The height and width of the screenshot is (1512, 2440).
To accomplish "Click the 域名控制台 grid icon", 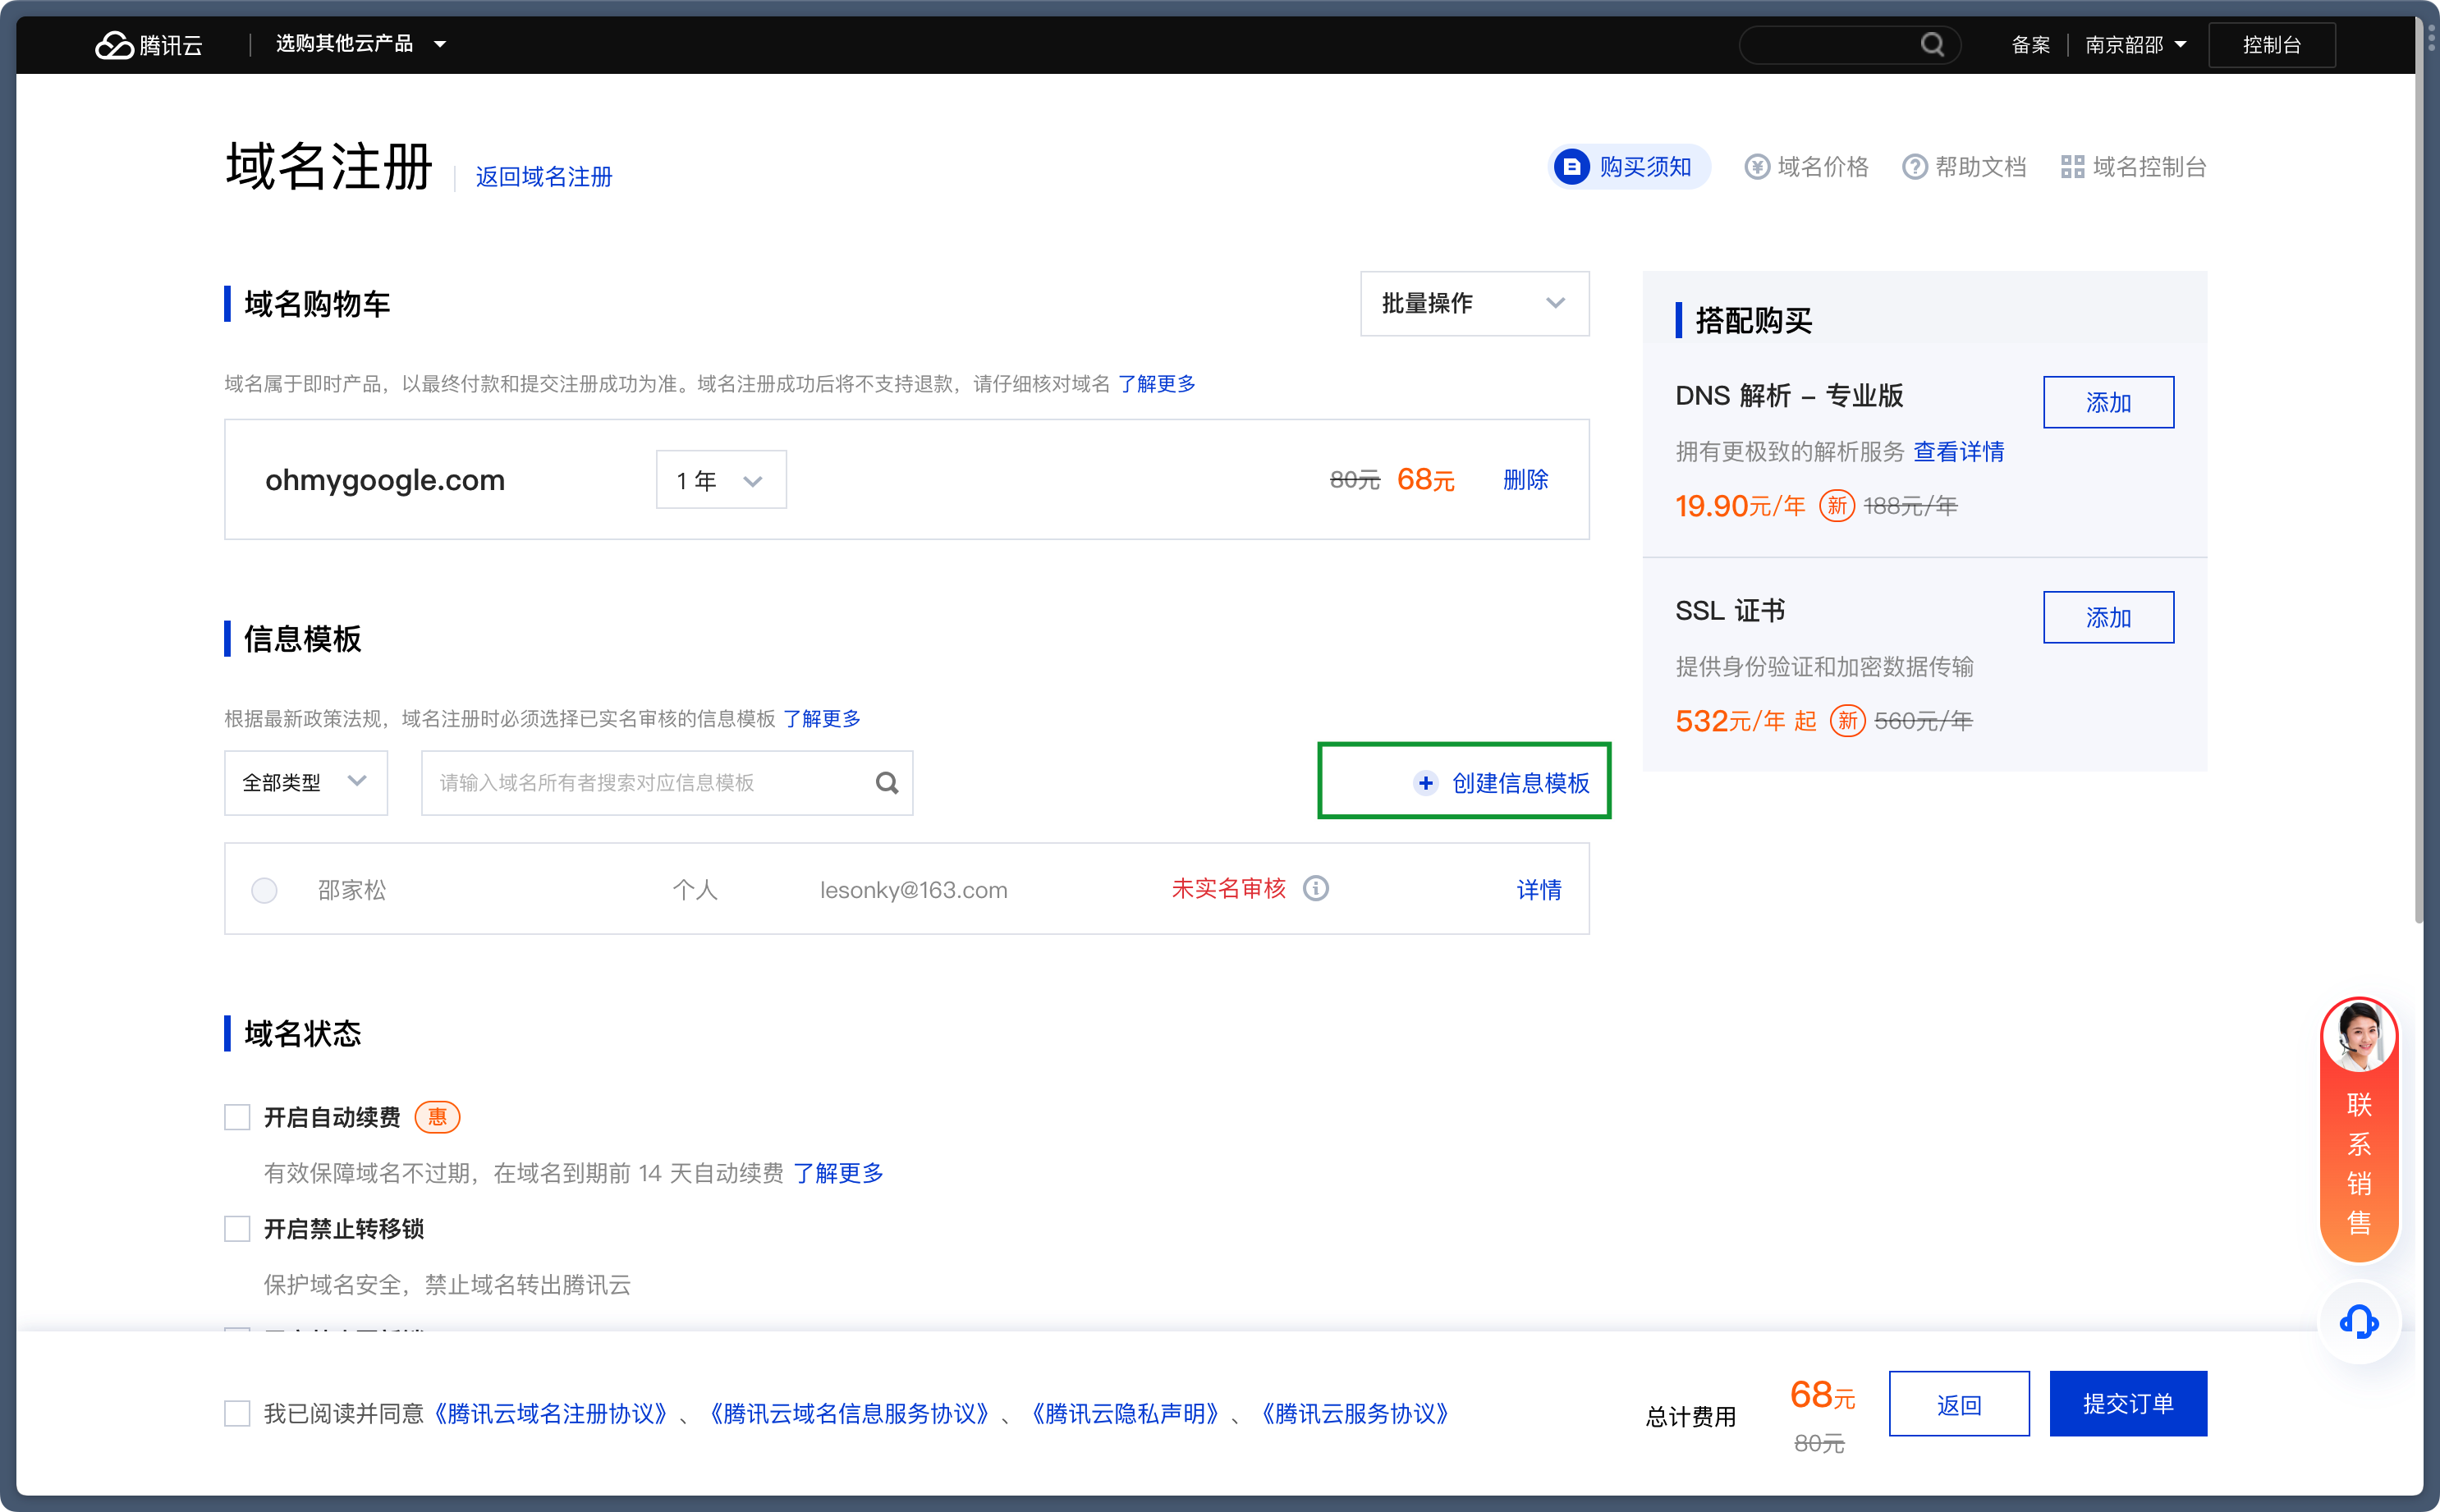I will coord(2072,167).
